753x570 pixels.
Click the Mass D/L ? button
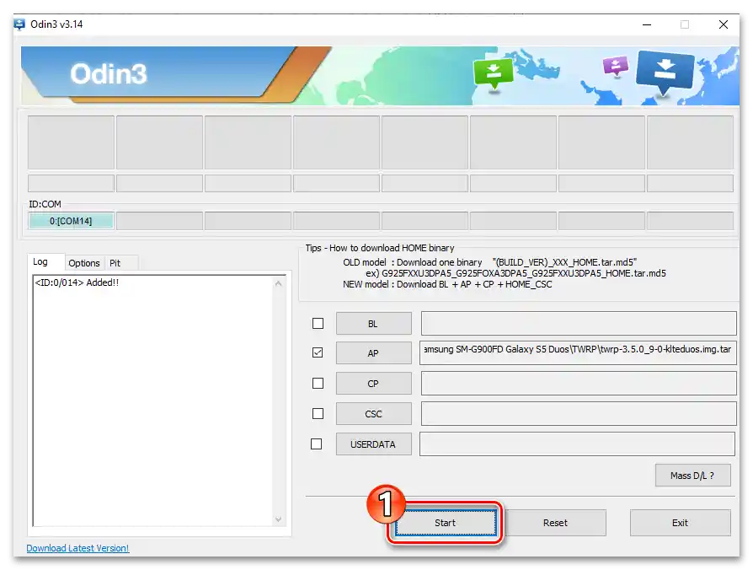pos(692,475)
